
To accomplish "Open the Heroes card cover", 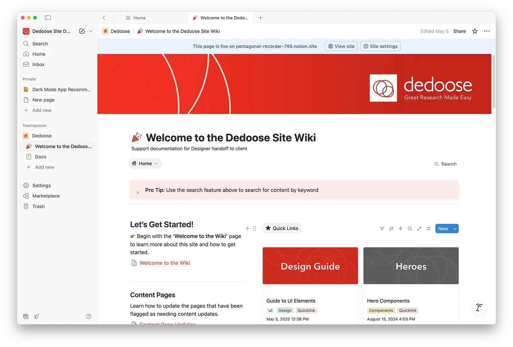I will point(411,266).
